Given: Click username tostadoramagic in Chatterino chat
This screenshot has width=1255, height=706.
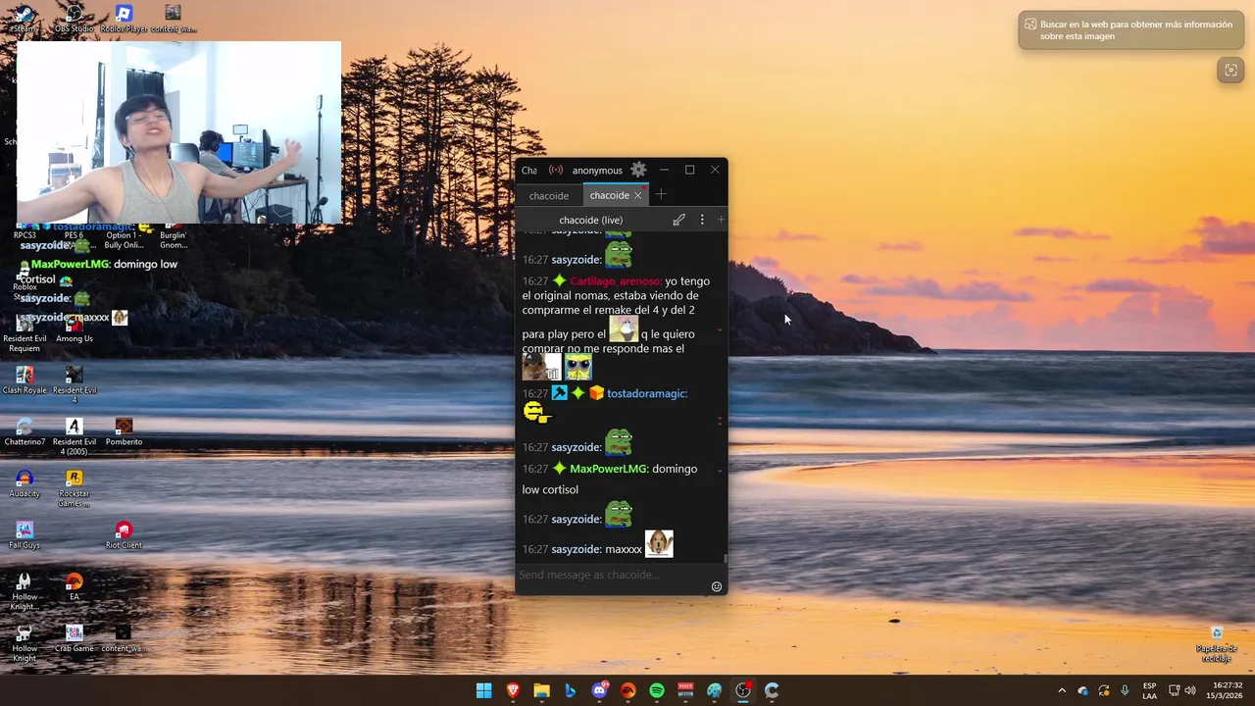Looking at the screenshot, I should coord(647,393).
